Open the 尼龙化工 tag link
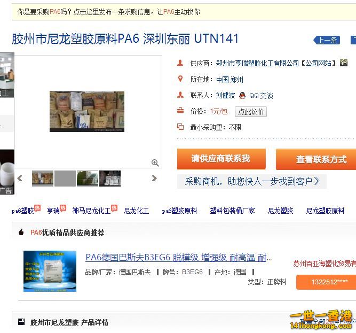The image size is (356, 333). coord(137,211)
